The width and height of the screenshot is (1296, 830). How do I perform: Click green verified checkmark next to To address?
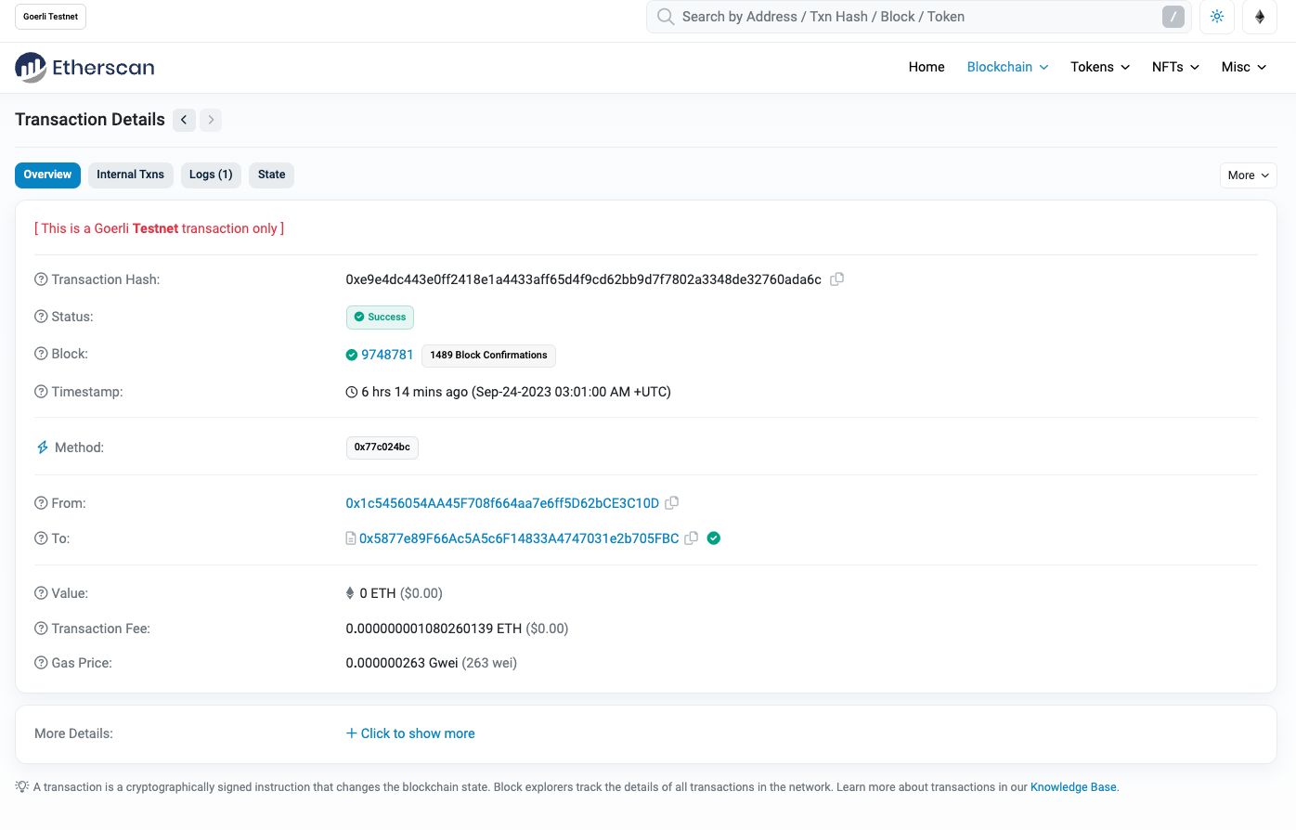tap(714, 538)
